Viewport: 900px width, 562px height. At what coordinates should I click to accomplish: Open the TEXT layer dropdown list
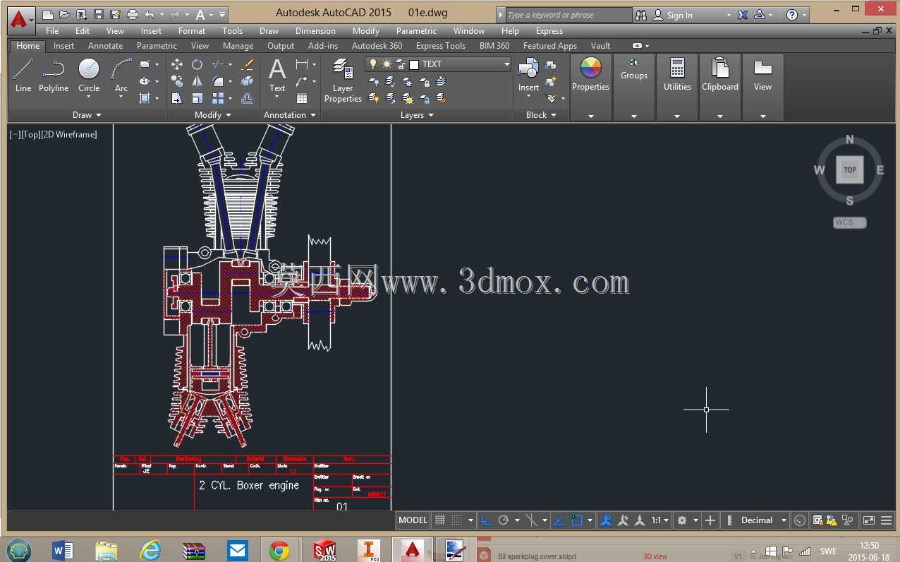[x=506, y=64]
